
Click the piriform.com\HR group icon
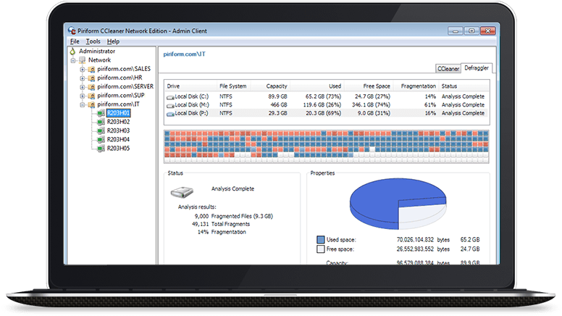click(91, 78)
